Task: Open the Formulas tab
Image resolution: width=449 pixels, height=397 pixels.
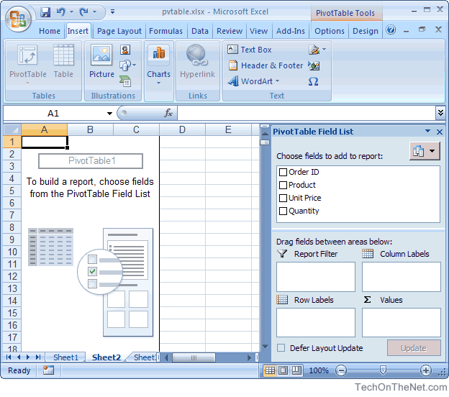Action: point(165,31)
